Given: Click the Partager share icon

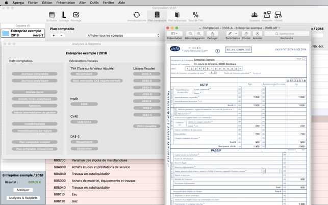Looking at the screenshot, I should pyautogui.click(x=212, y=34).
